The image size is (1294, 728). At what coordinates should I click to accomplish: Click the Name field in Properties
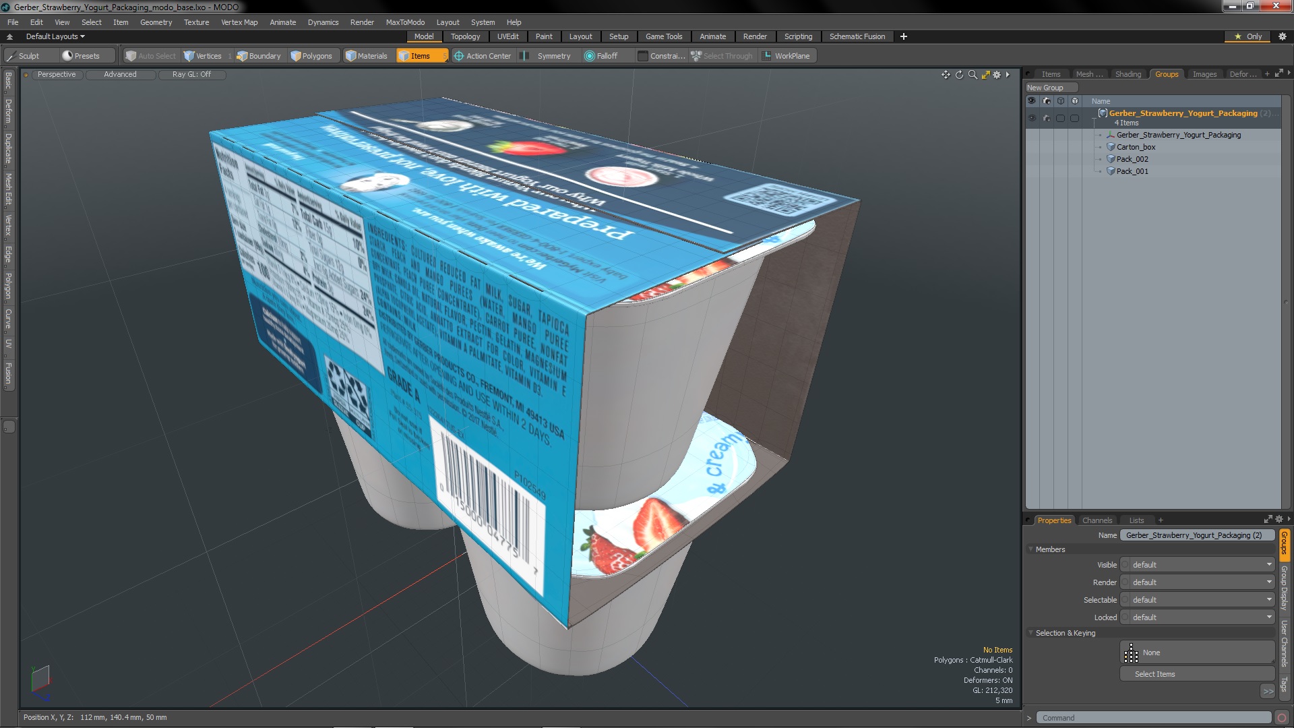click(x=1197, y=535)
